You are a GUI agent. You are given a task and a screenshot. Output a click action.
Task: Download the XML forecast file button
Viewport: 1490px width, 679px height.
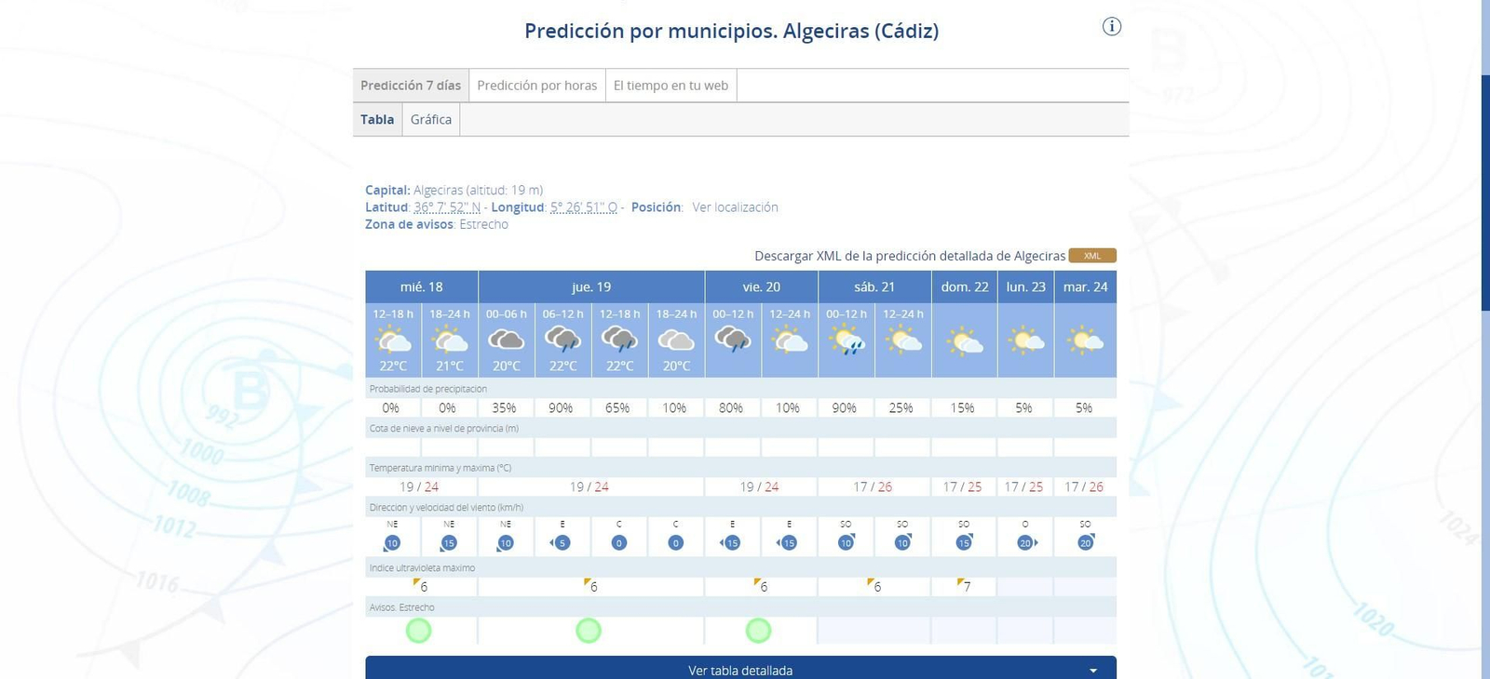(x=1091, y=256)
